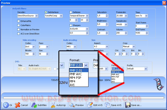Click the DeNoise spinner showing 5
The image size is (167, 110).
coord(76,20)
